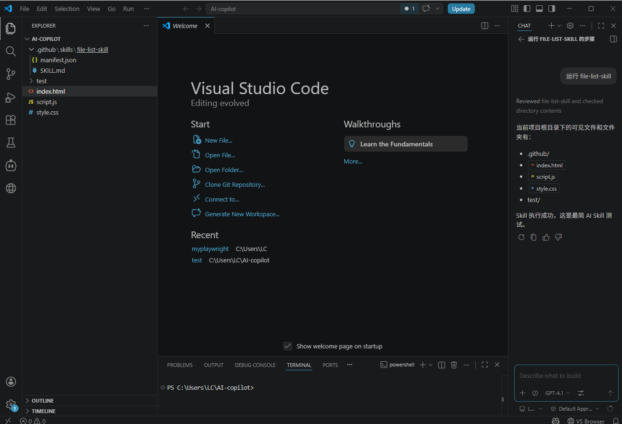The width and height of the screenshot is (622, 424).
Task: Click the Copilot status icon in status bar
Action: pyautogui.click(x=556, y=421)
